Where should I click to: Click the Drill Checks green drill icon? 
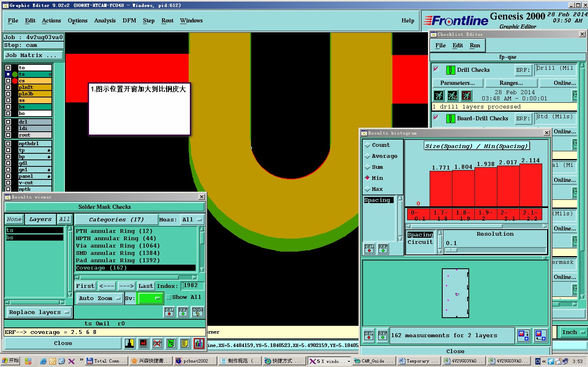[x=450, y=70]
